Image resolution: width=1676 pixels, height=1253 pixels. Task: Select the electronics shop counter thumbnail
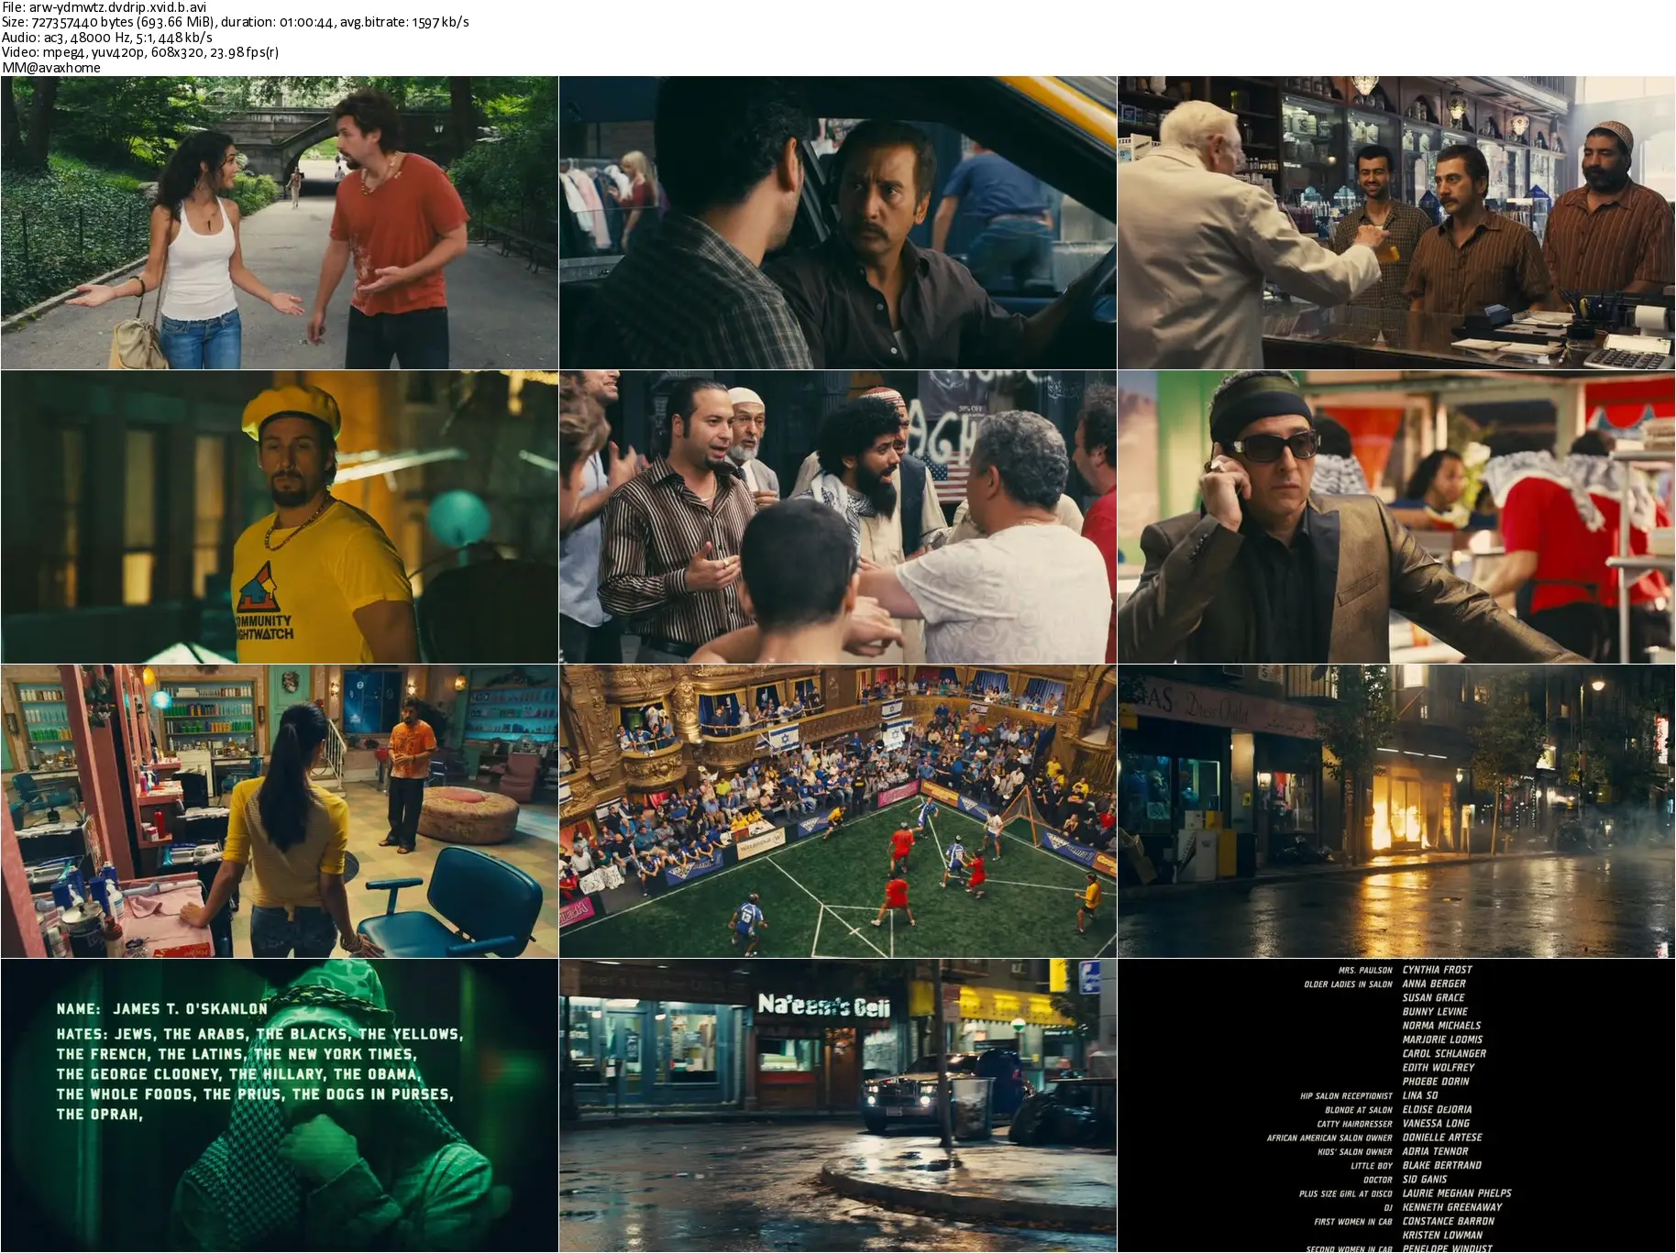(x=1396, y=223)
